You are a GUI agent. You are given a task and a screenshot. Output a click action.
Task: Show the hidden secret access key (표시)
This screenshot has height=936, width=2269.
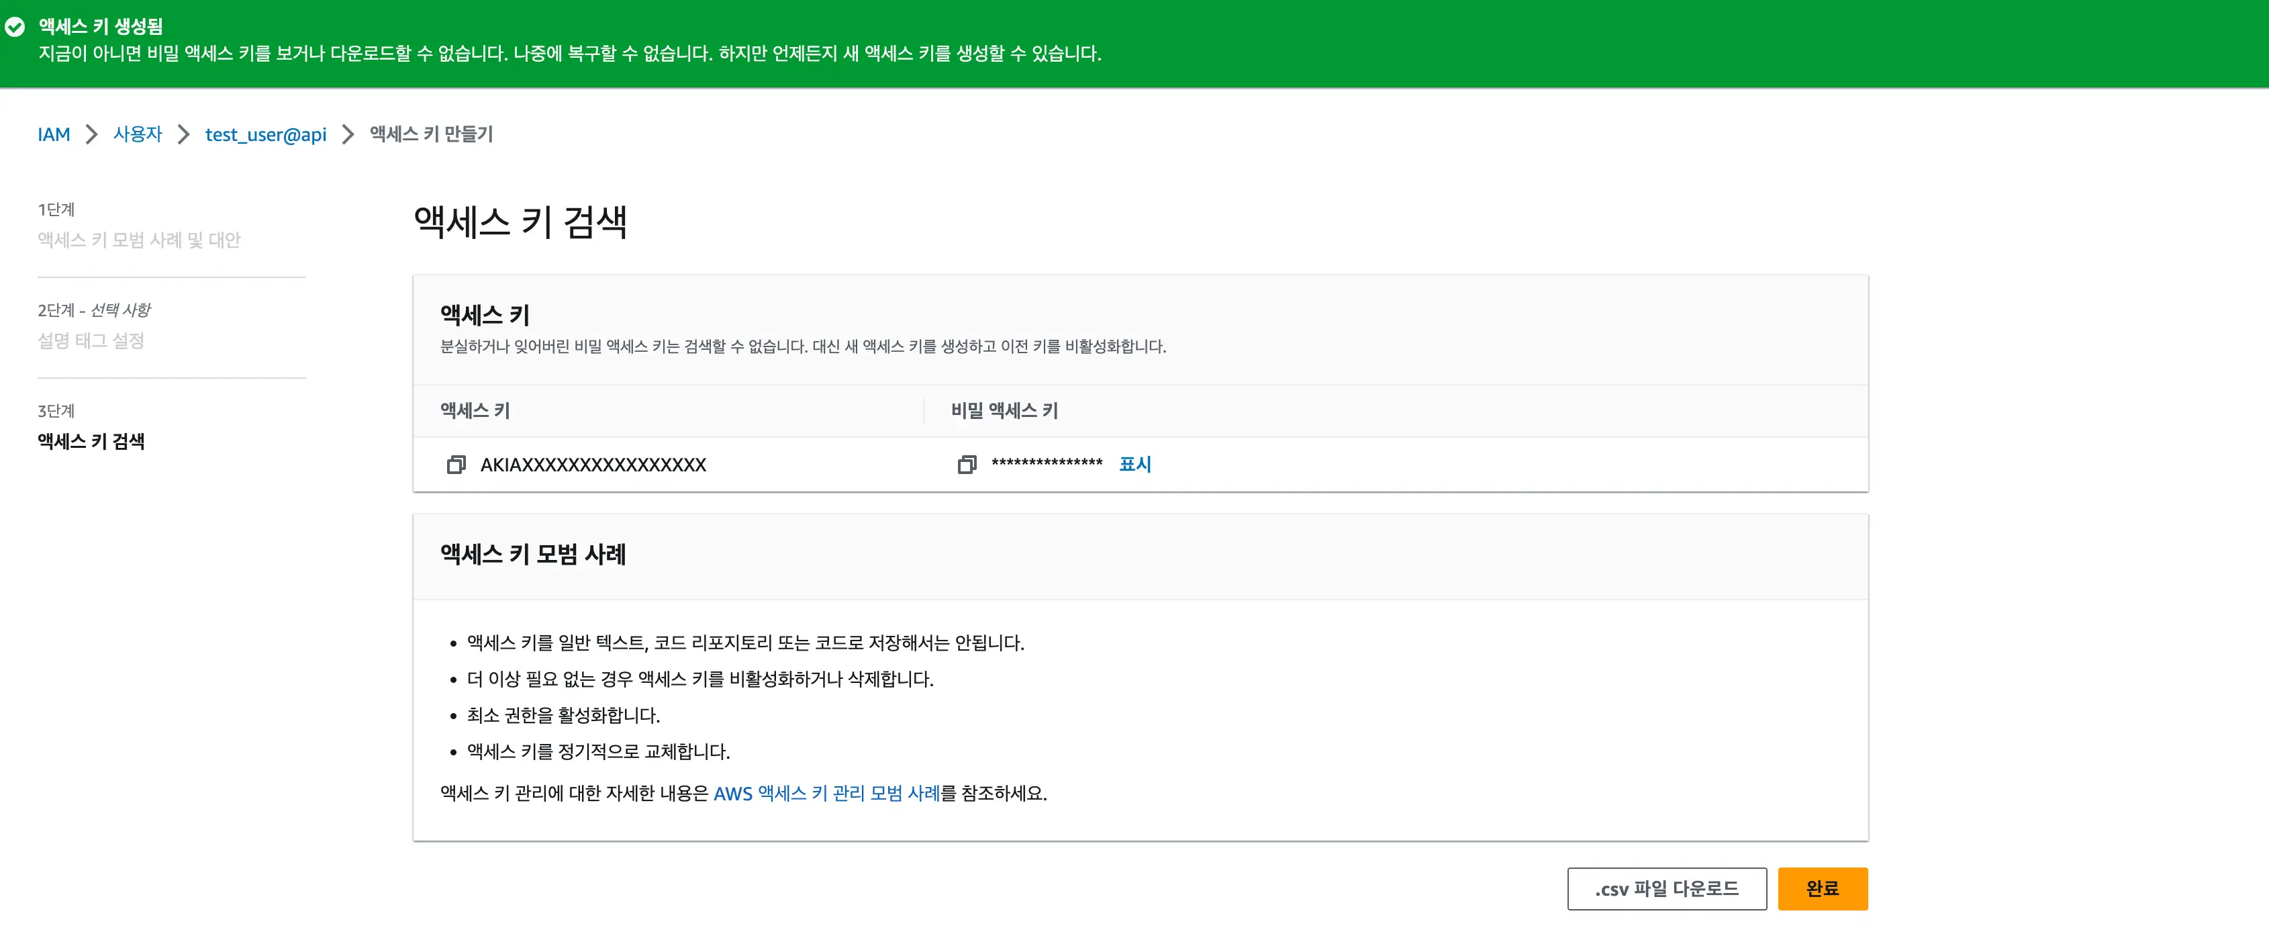click(x=1134, y=463)
